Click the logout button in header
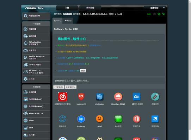191x140 pixels. click(x=67, y=8)
